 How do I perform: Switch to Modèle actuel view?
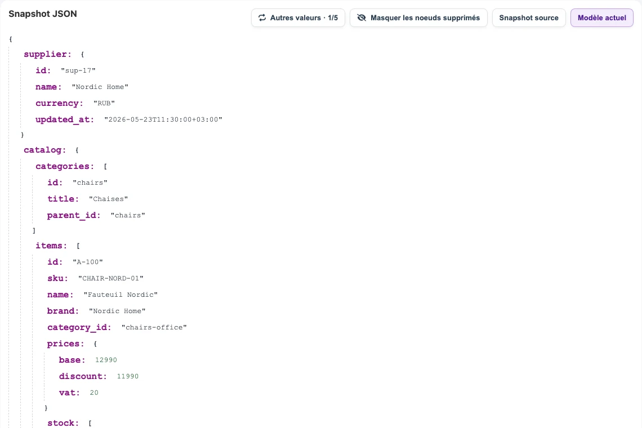tap(602, 17)
